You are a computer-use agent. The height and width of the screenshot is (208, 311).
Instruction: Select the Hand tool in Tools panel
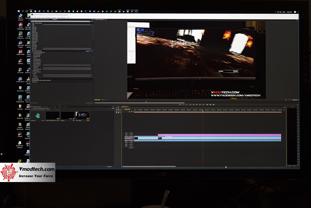[118, 113]
